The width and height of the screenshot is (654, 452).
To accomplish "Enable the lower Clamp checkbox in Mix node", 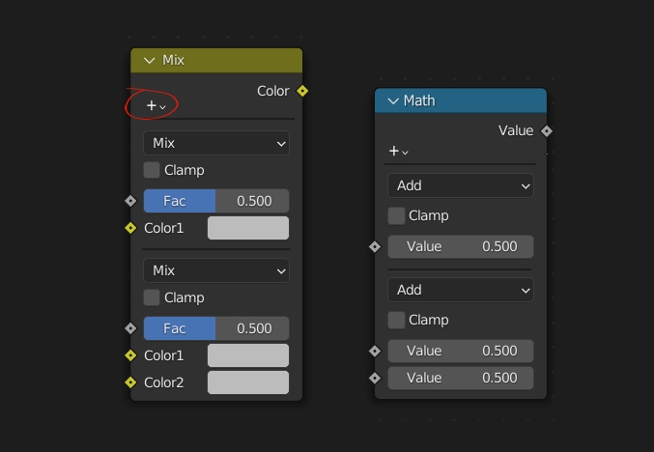I will pos(152,297).
